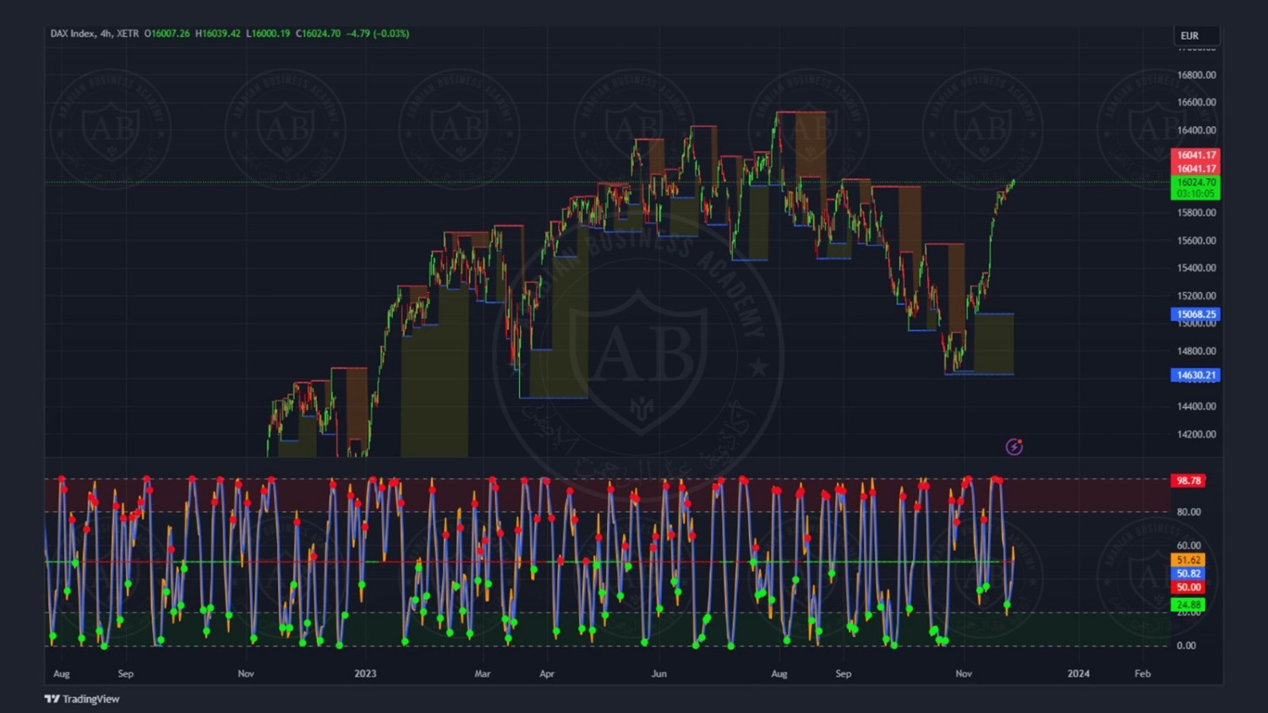1268x713 pixels.
Task: Click the orange 51.62 oscillator value label
Action: tap(1188, 560)
